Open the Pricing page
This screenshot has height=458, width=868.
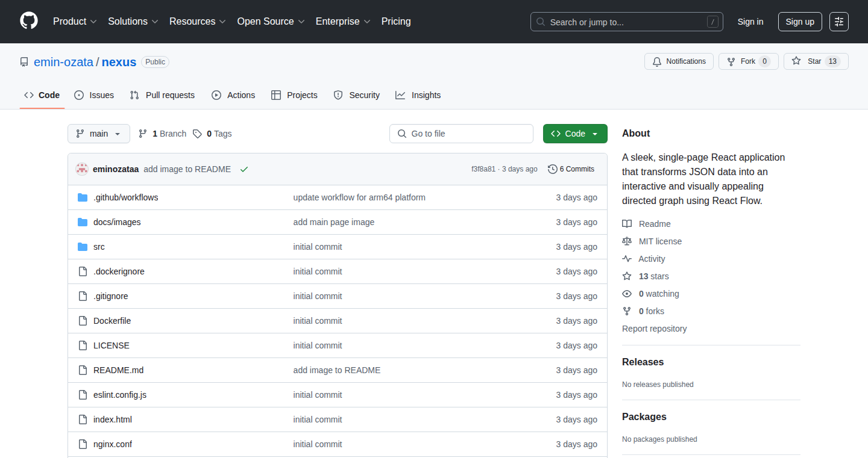pos(396,22)
